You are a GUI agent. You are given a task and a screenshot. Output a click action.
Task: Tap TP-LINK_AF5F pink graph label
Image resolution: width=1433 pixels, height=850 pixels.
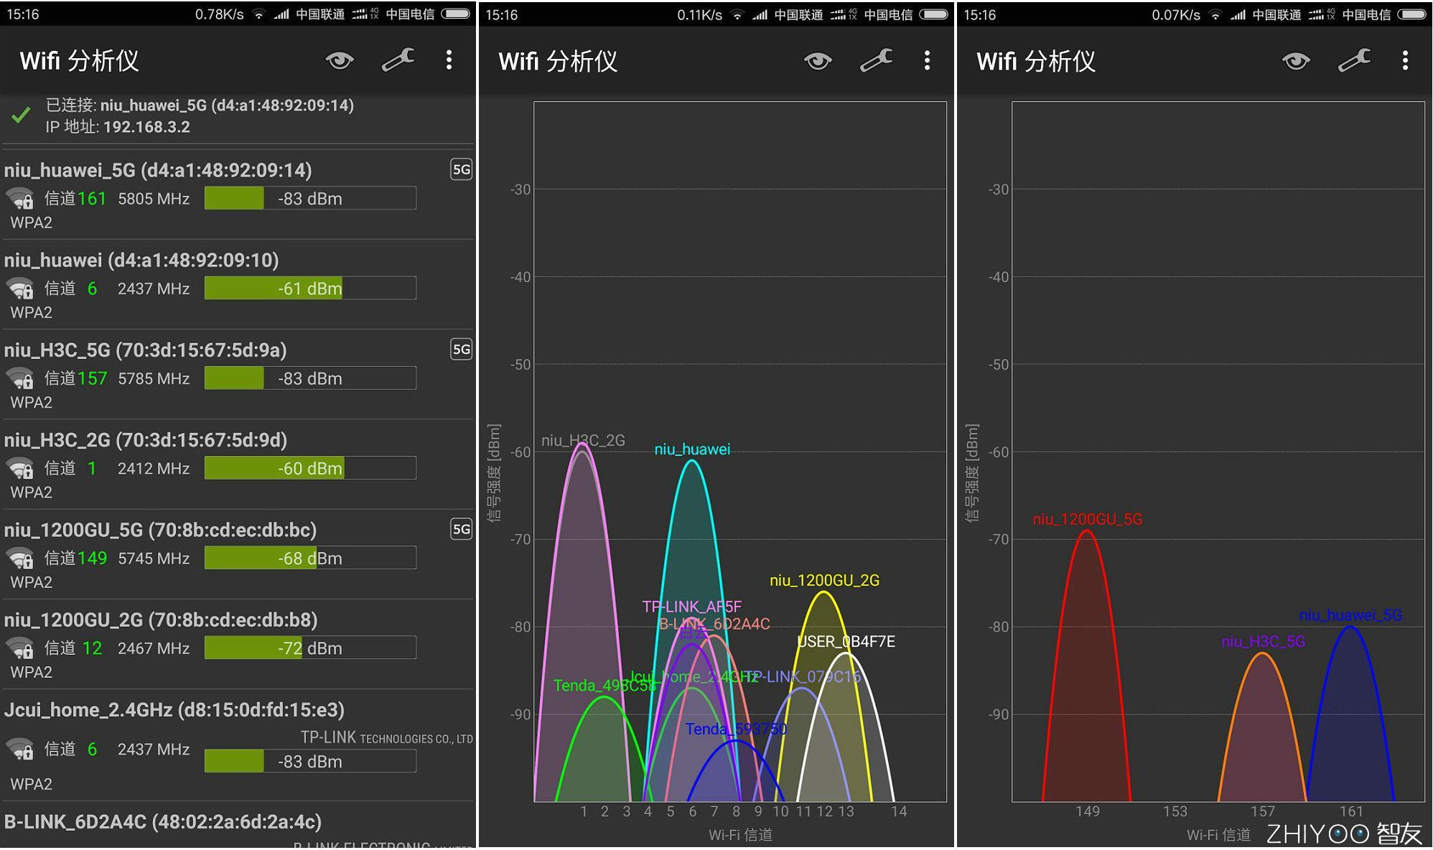pos(691,607)
